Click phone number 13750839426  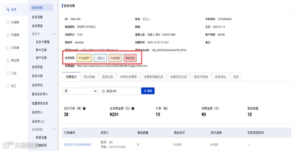(x=225, y=19)
